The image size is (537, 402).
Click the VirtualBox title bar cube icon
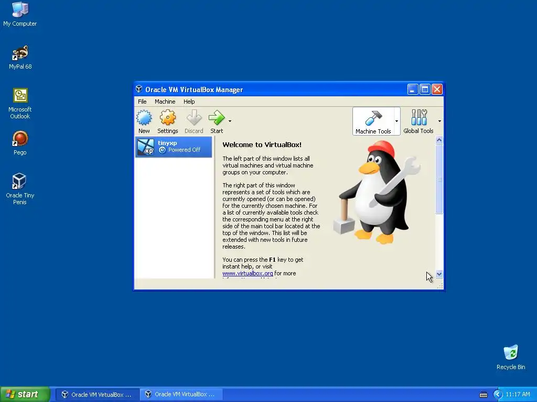tap(138, 89)
